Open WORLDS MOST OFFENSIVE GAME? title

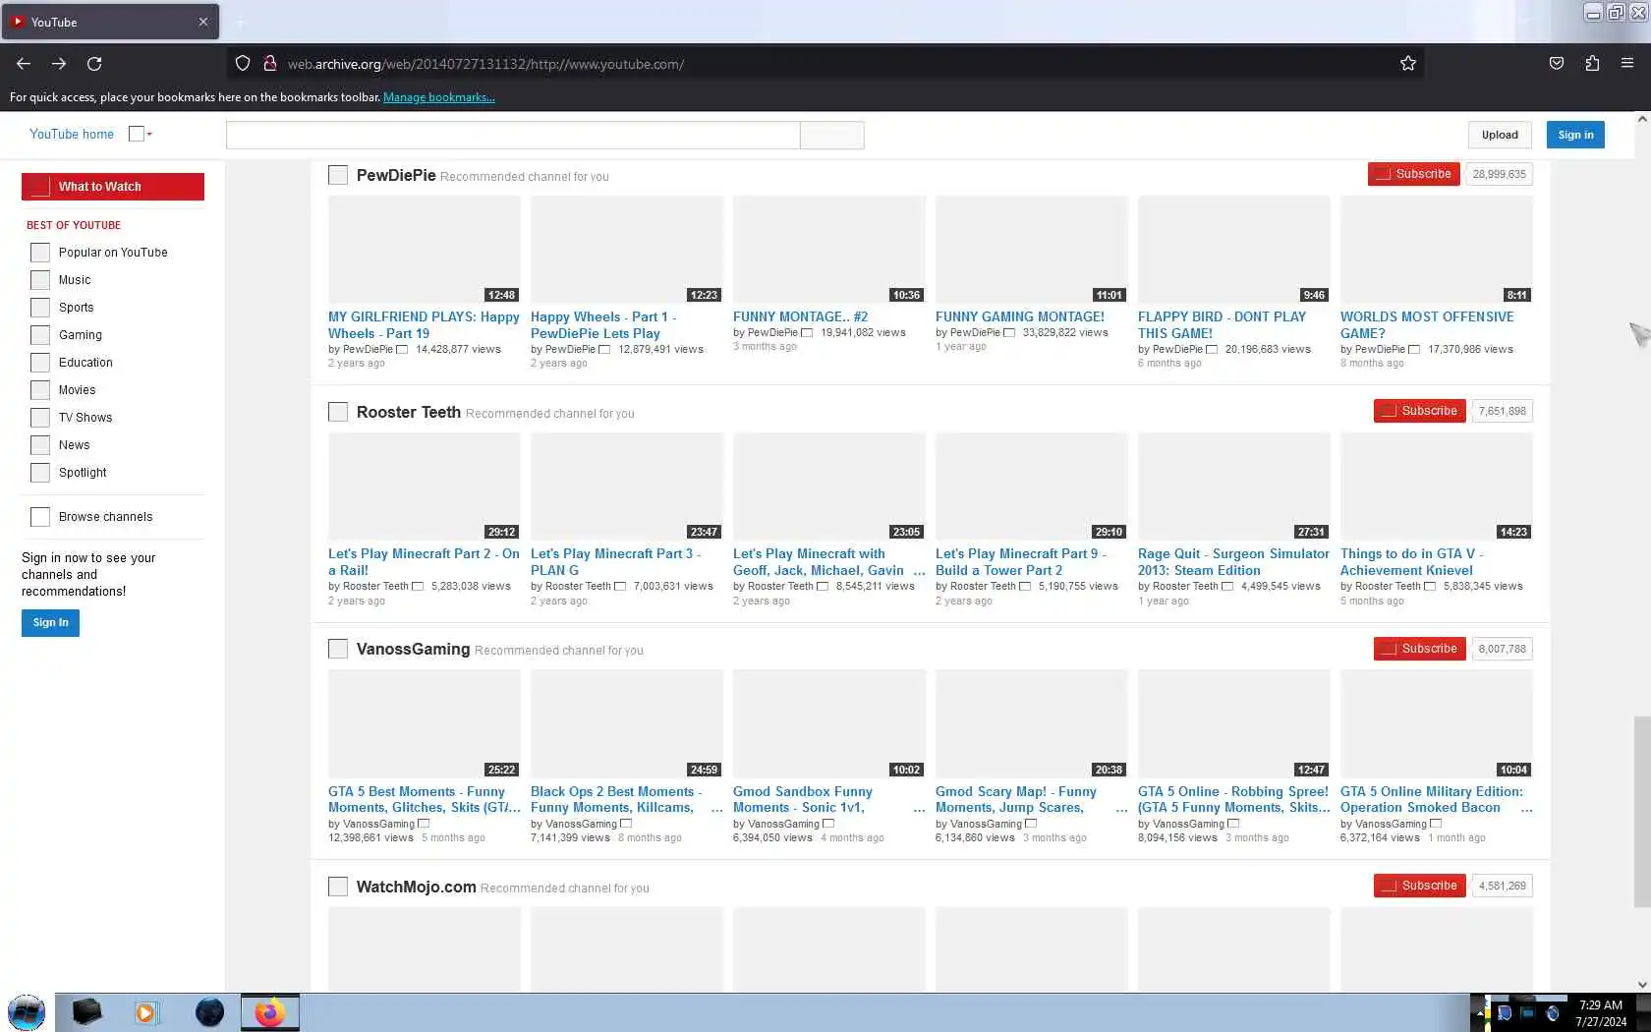[1427, 325]
